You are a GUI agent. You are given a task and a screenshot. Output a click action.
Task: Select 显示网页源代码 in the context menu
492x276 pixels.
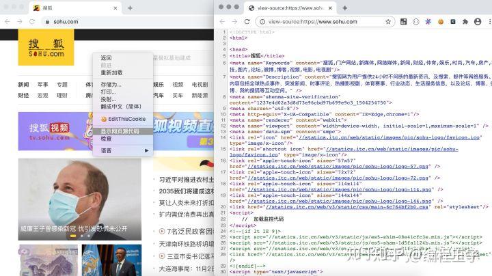coord(120,131)
